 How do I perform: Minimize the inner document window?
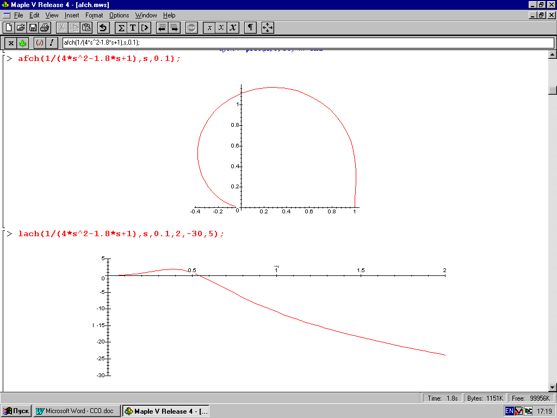[533, 15]
